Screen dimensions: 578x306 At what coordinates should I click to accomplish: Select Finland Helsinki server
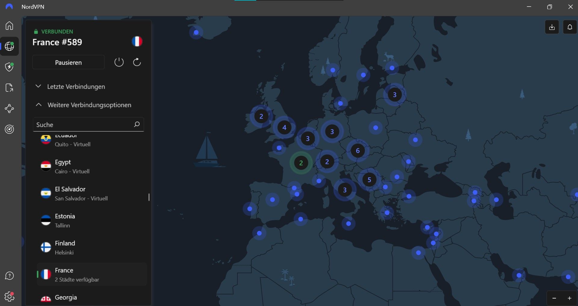coord(92,248)
